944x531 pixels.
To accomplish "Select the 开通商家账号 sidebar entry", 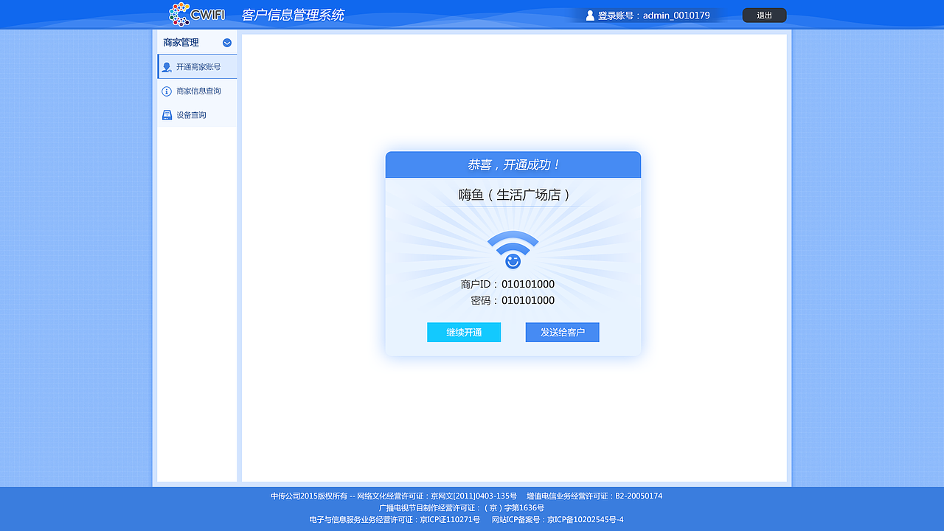I will [x=197, y=66].
